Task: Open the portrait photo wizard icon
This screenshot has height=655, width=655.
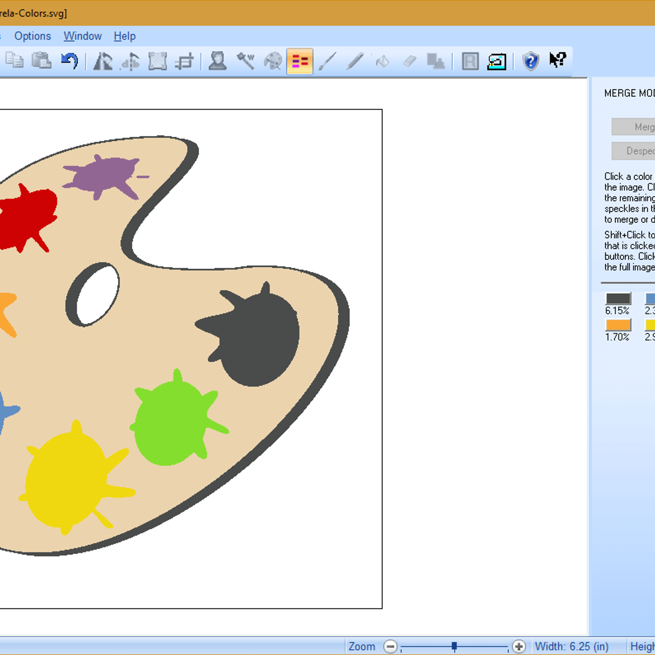Action: (217, 61)
